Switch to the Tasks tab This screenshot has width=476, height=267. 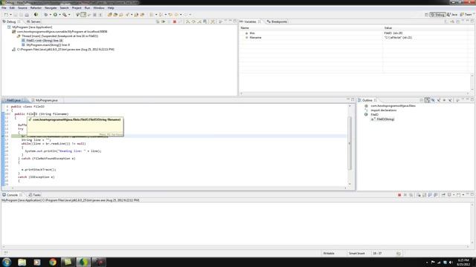point(35,195)
